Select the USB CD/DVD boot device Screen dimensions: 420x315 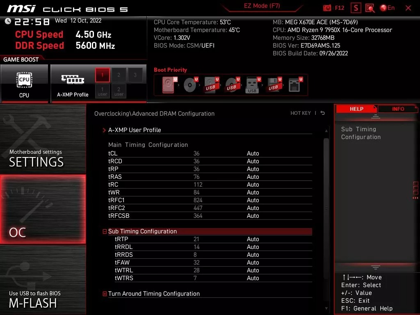233,85
